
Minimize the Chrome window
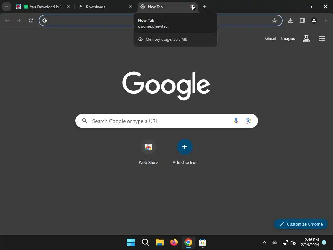(x=295, y=7)
